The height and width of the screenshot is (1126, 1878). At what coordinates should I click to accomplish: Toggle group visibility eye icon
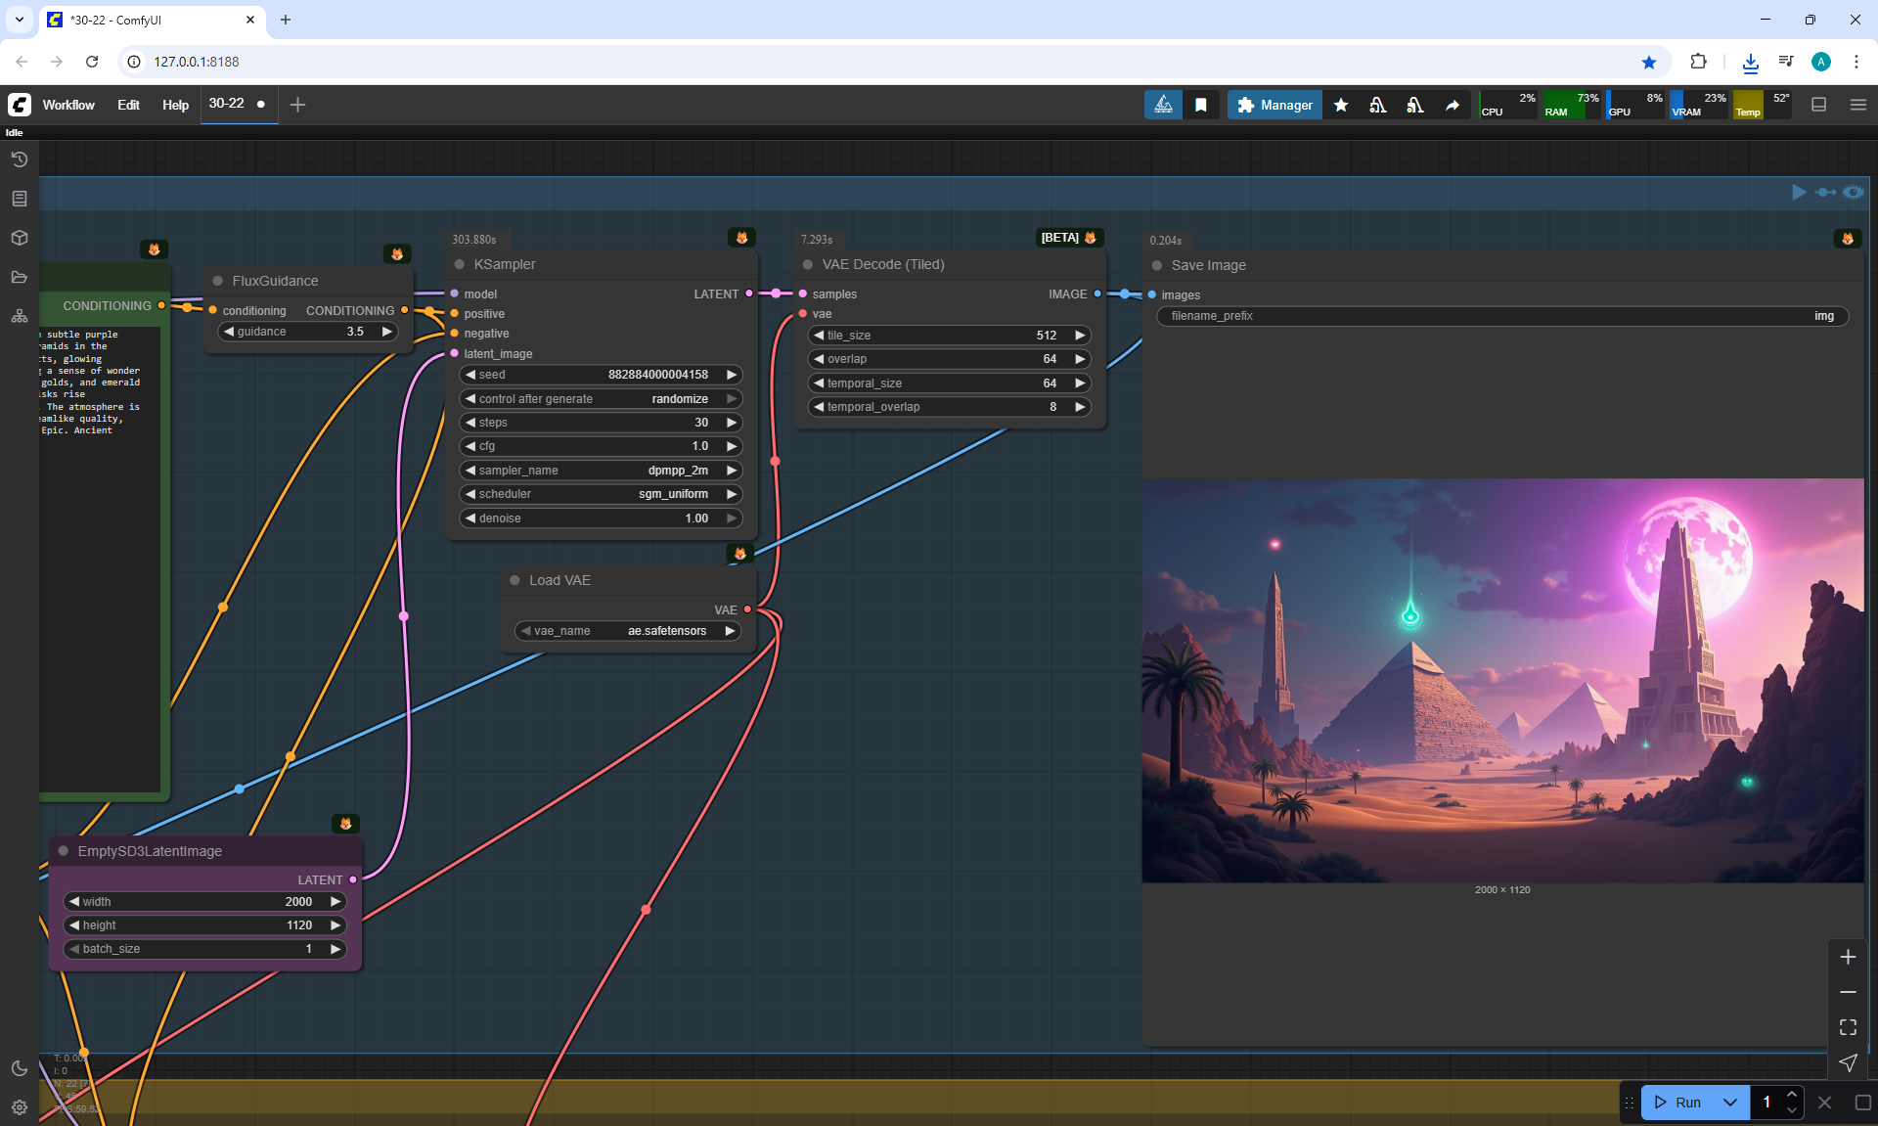coord(1854,192)
